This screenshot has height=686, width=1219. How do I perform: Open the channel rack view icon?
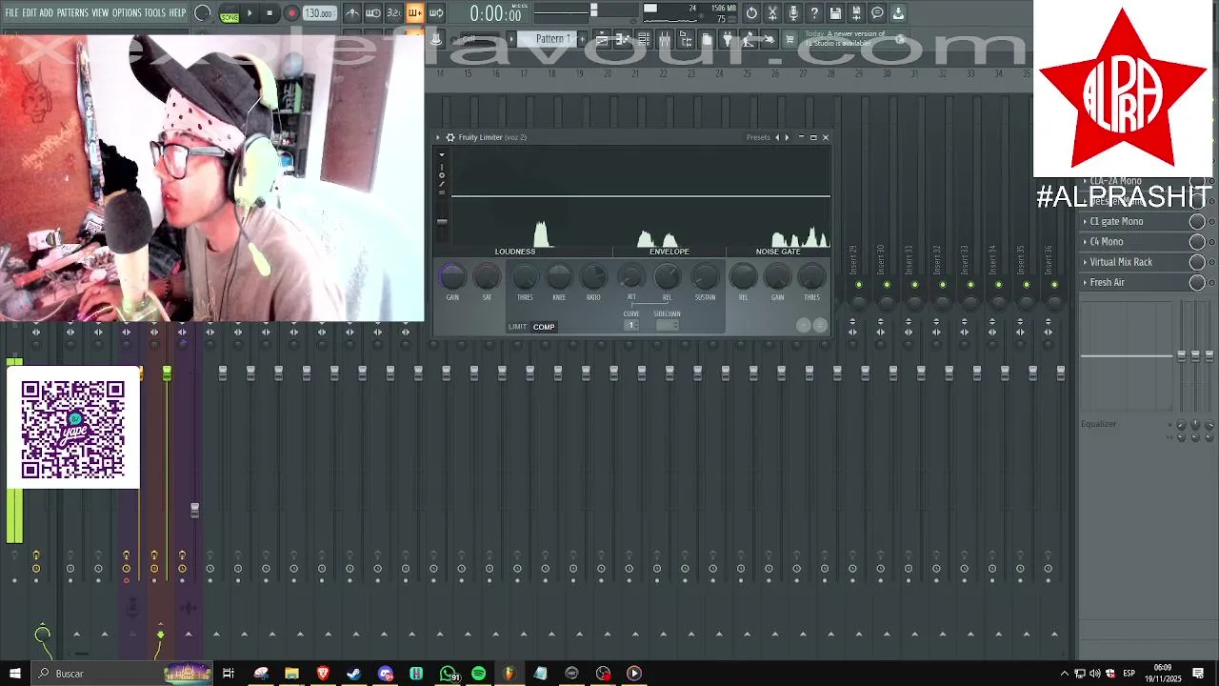click(644, 39)
